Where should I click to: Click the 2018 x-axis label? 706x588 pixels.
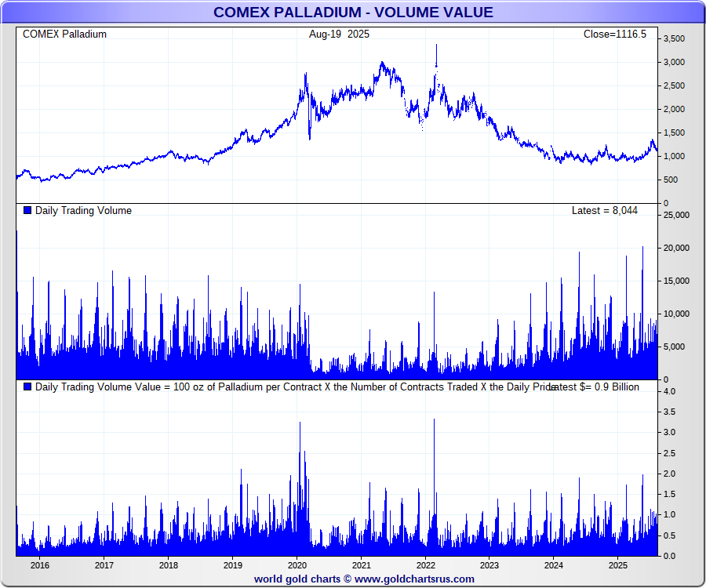pyautogui.click(x=169, y=565)
